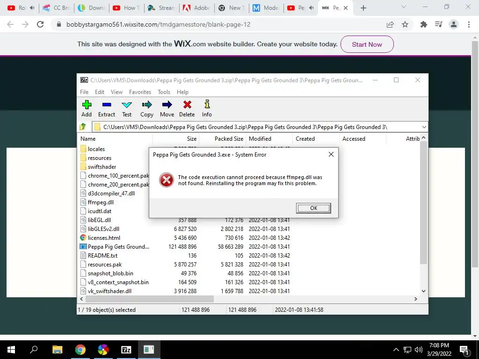The image size is (479, 359).
Task: Open Windows taskbar search
Action: (34, 350)
